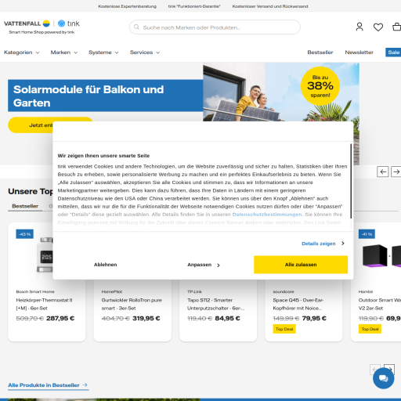Click the Bosch thermostat product image
This screenshot has width=401, height=401.
pos(45,255)
